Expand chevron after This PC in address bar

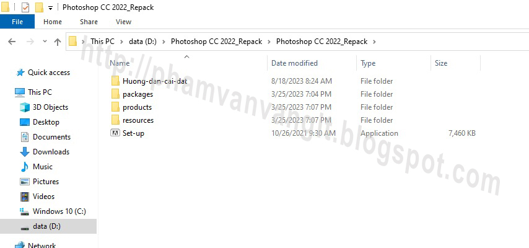(x=121, y=42)
